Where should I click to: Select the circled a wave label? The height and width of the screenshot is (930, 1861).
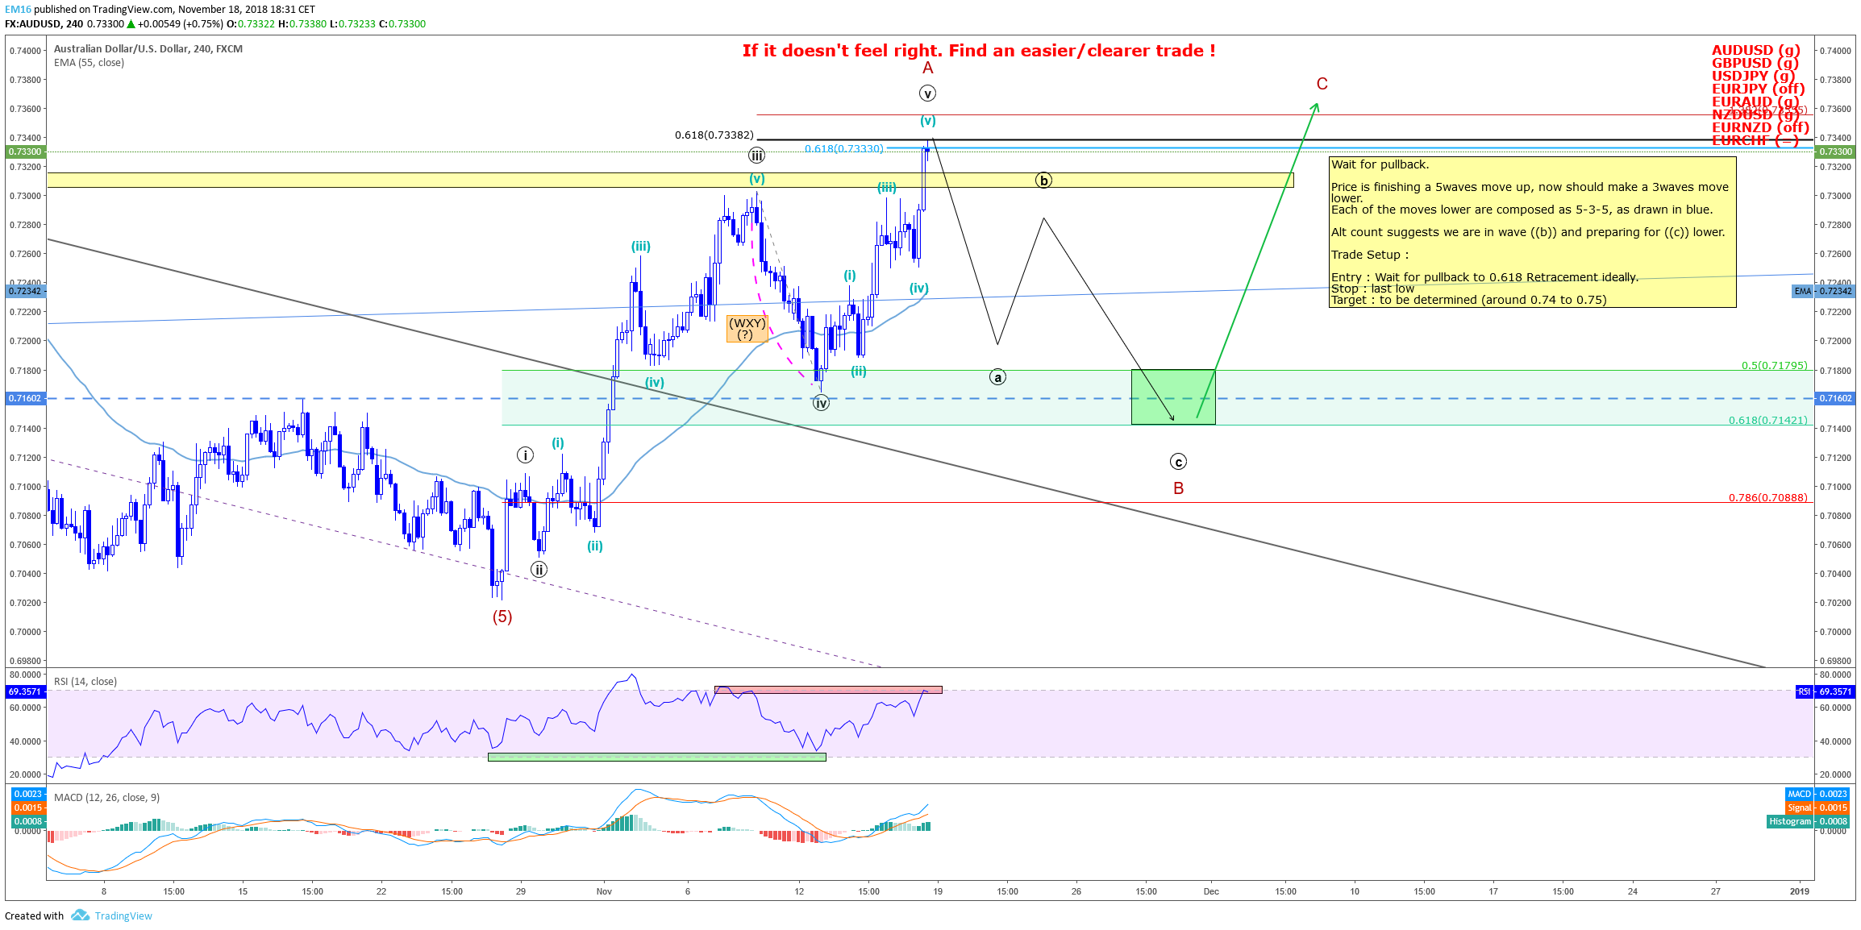click(x=997, y=377)
